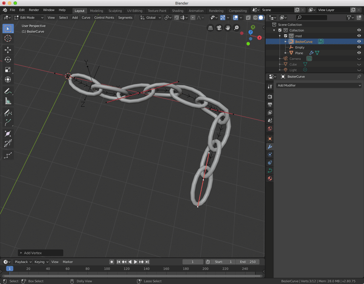The image size is (364, 284).
Task: Click the zoom magnifier icon in the viewport
Action: (236, 28)
